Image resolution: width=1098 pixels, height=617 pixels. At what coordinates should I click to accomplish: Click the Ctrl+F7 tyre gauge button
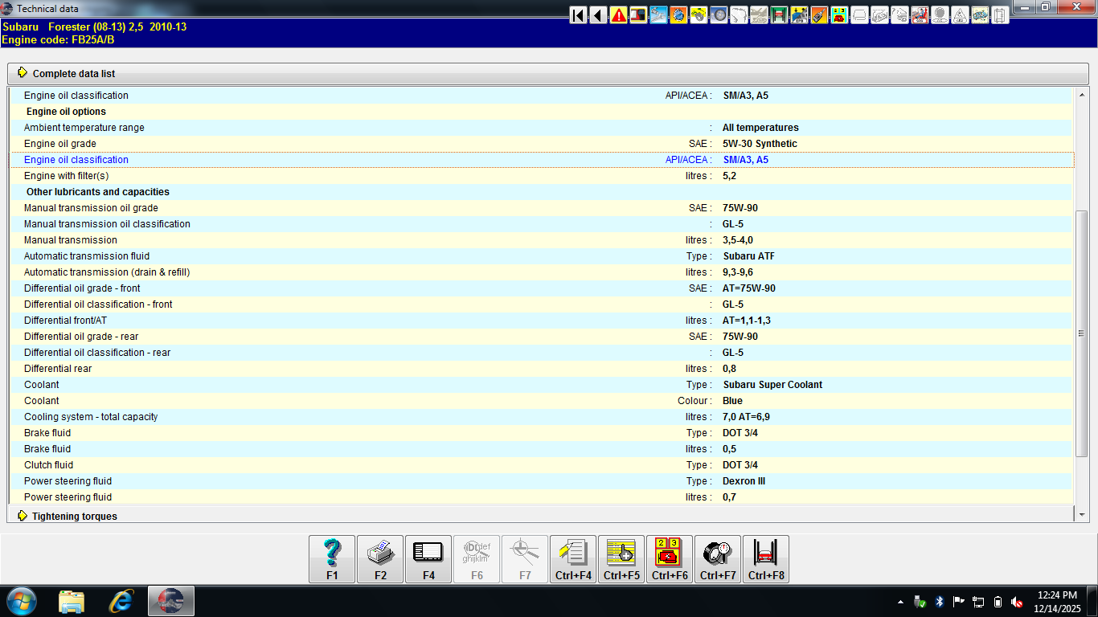(x=718, y=559)
